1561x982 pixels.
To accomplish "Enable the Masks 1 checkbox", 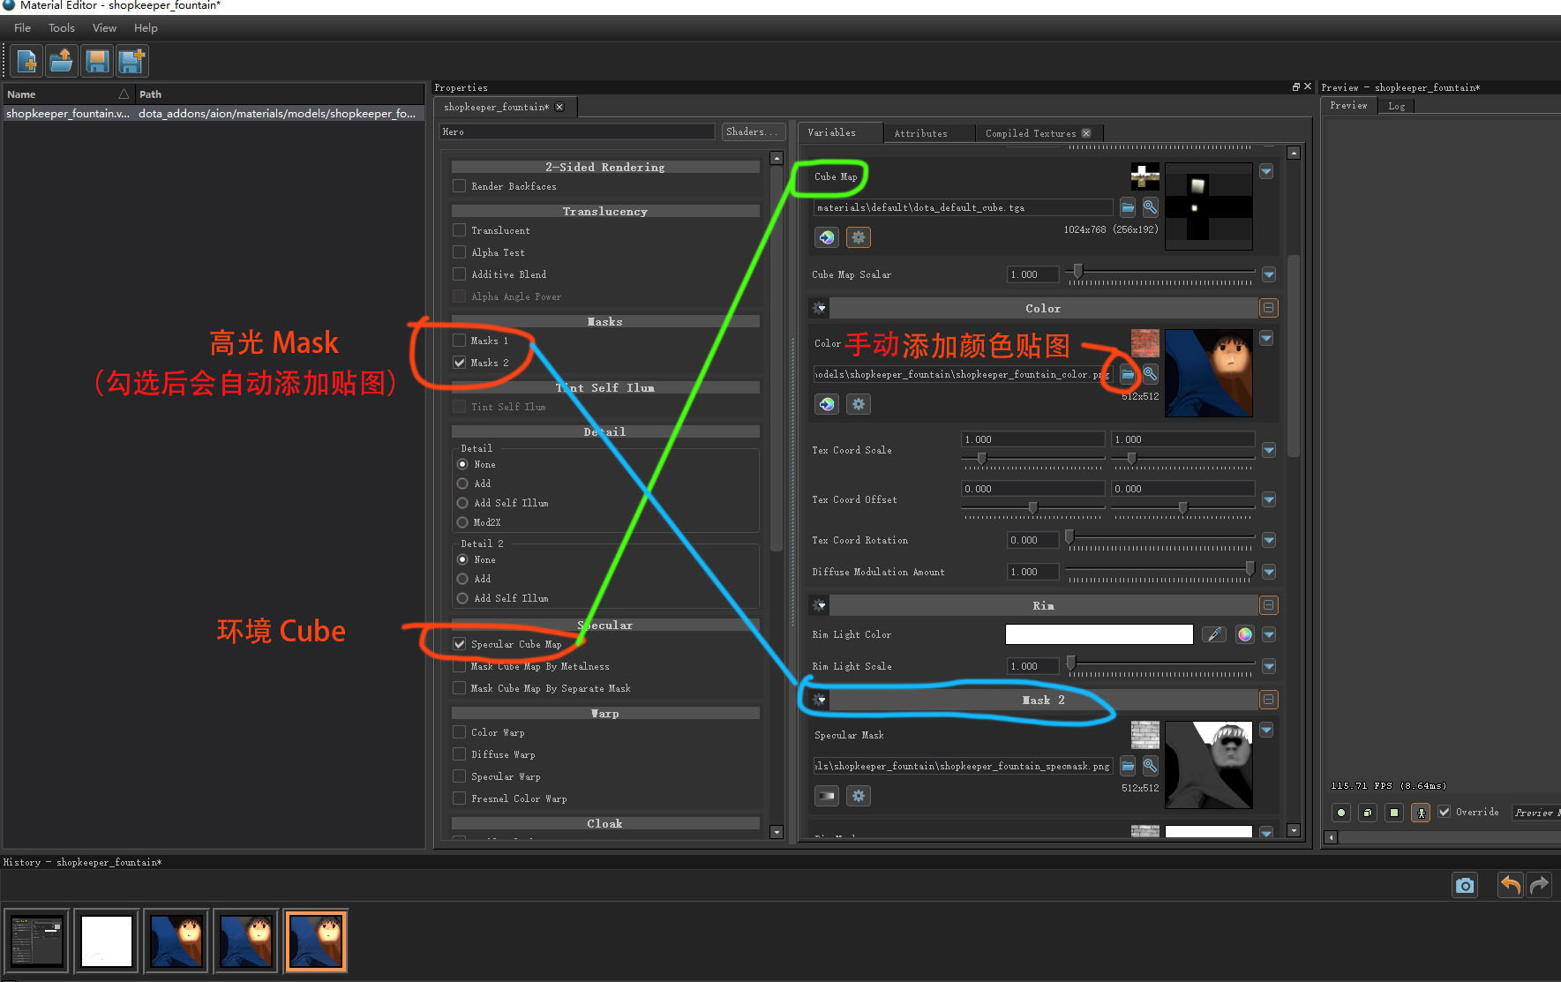I will click(459, 340).
